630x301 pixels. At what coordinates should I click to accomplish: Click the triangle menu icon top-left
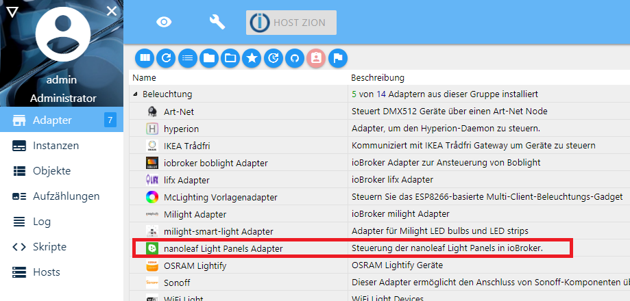pos(12,12)
